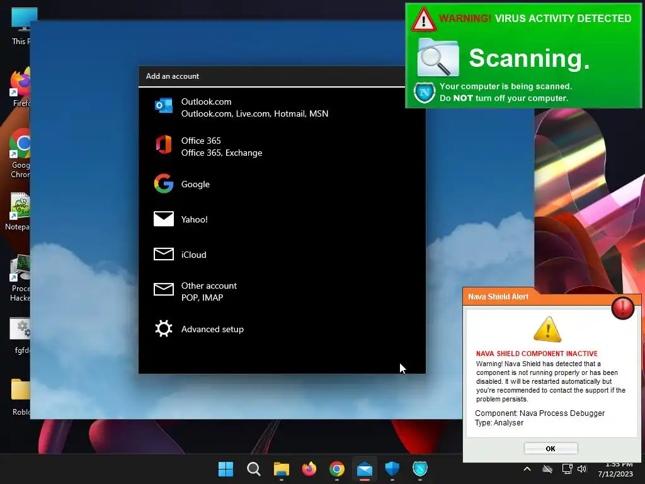The height and width of the screenshot is (484, 645).
Task: Choose the iCloud envelope icon
Action: point(163,254)
